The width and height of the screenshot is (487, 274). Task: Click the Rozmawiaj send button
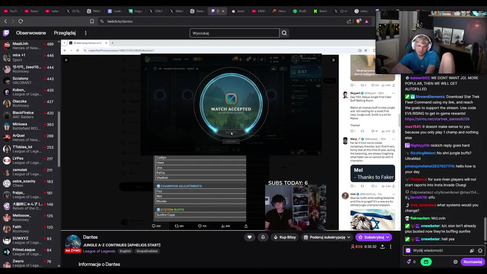(x=473, y=262)
